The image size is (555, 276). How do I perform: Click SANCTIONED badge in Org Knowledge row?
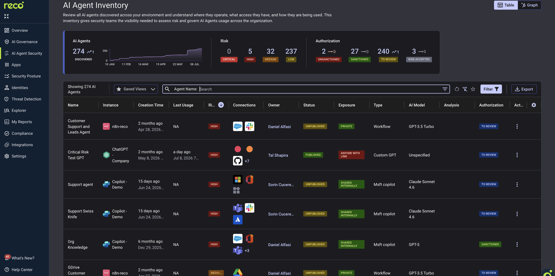point(490,244)
